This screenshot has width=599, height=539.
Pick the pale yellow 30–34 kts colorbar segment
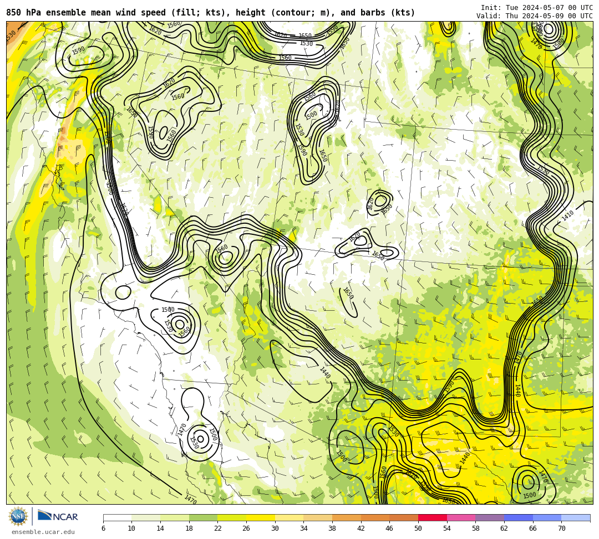(289, 518)
